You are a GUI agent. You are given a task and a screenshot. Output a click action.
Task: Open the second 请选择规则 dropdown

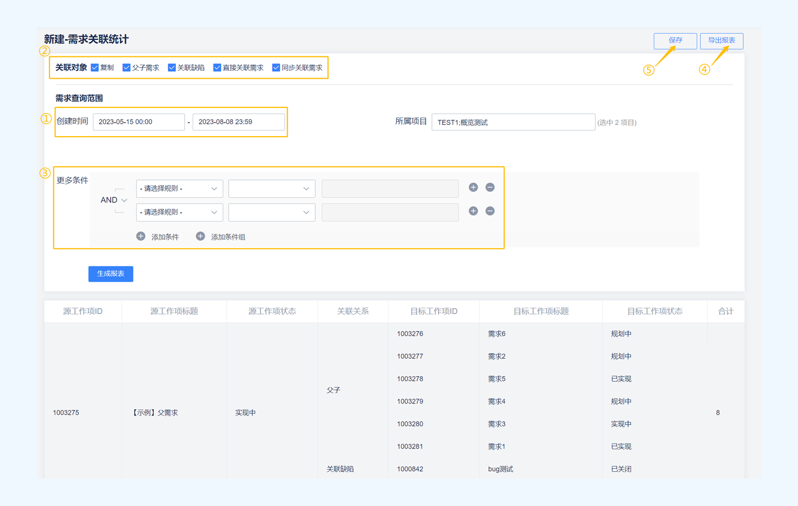point(180,213)
